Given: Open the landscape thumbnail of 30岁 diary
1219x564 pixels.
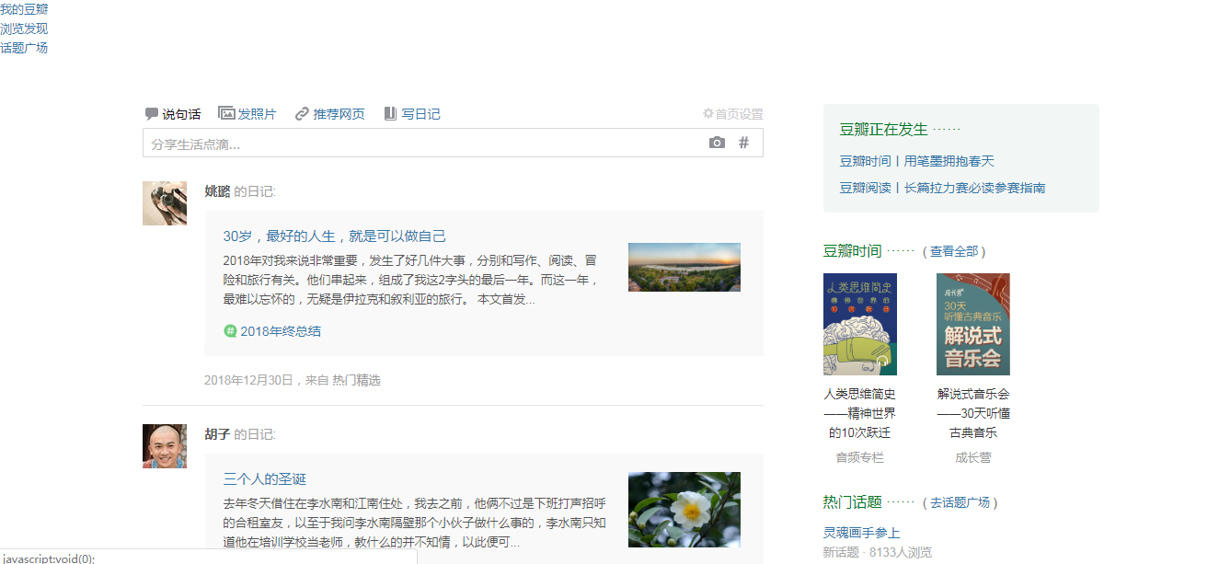Looking at the screenshot, I should point(684,267).
